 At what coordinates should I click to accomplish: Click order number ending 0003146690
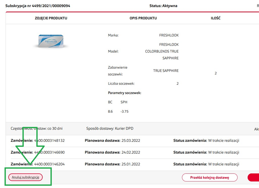pos(49,152)
